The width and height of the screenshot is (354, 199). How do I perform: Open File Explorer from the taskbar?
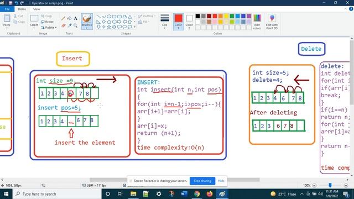pos(133,194)
